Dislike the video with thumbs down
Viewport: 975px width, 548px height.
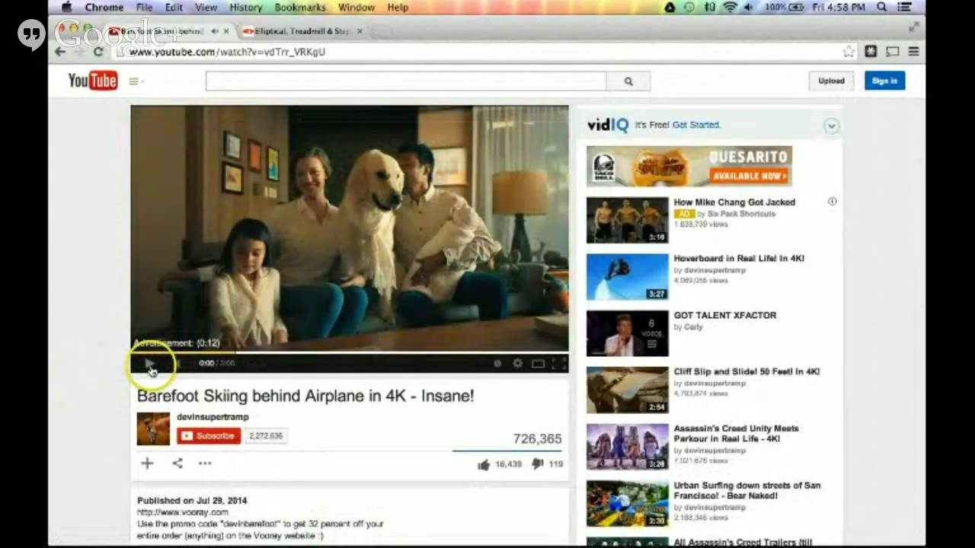[x=537, y=464]
